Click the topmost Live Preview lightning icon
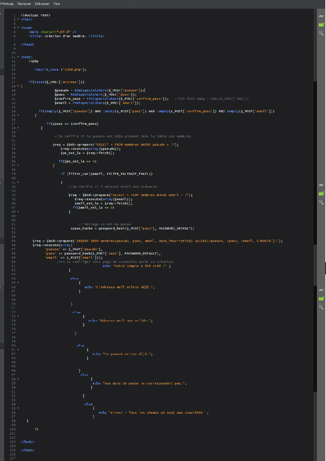 321,16
